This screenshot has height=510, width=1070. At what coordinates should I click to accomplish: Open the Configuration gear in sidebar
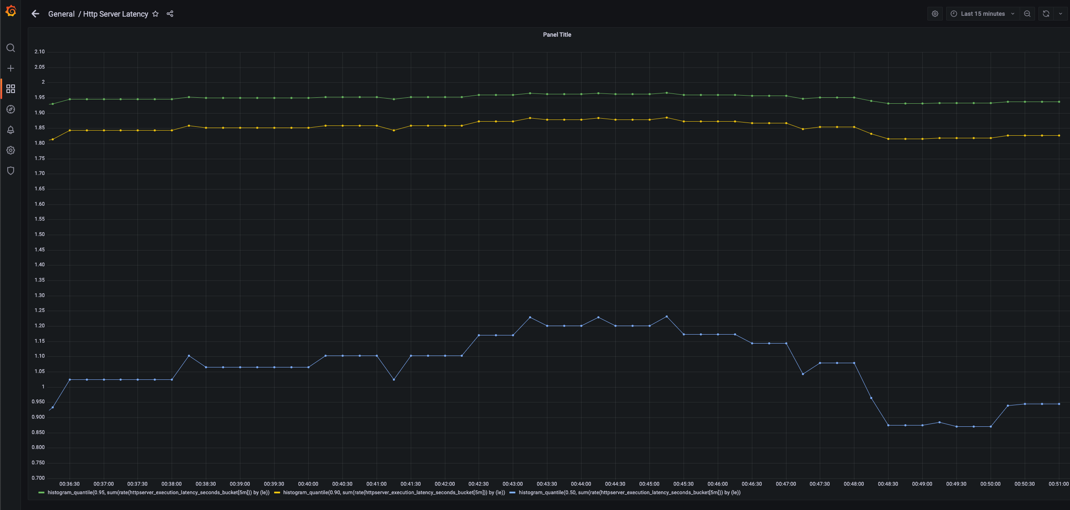(x=11, y=150)
